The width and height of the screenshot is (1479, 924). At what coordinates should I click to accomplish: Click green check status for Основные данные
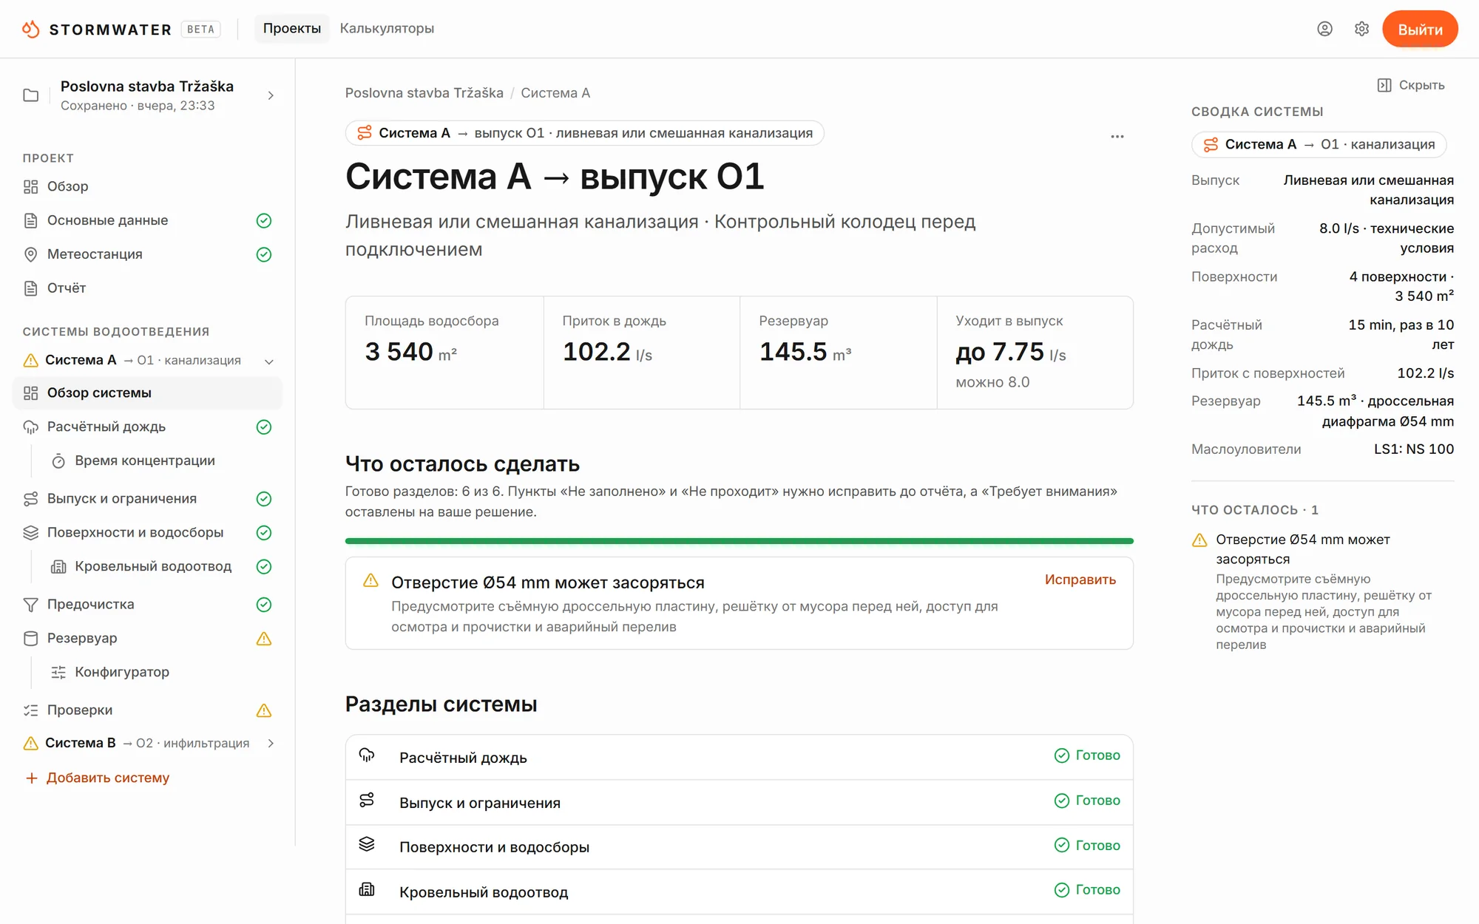tap(264, 220)
